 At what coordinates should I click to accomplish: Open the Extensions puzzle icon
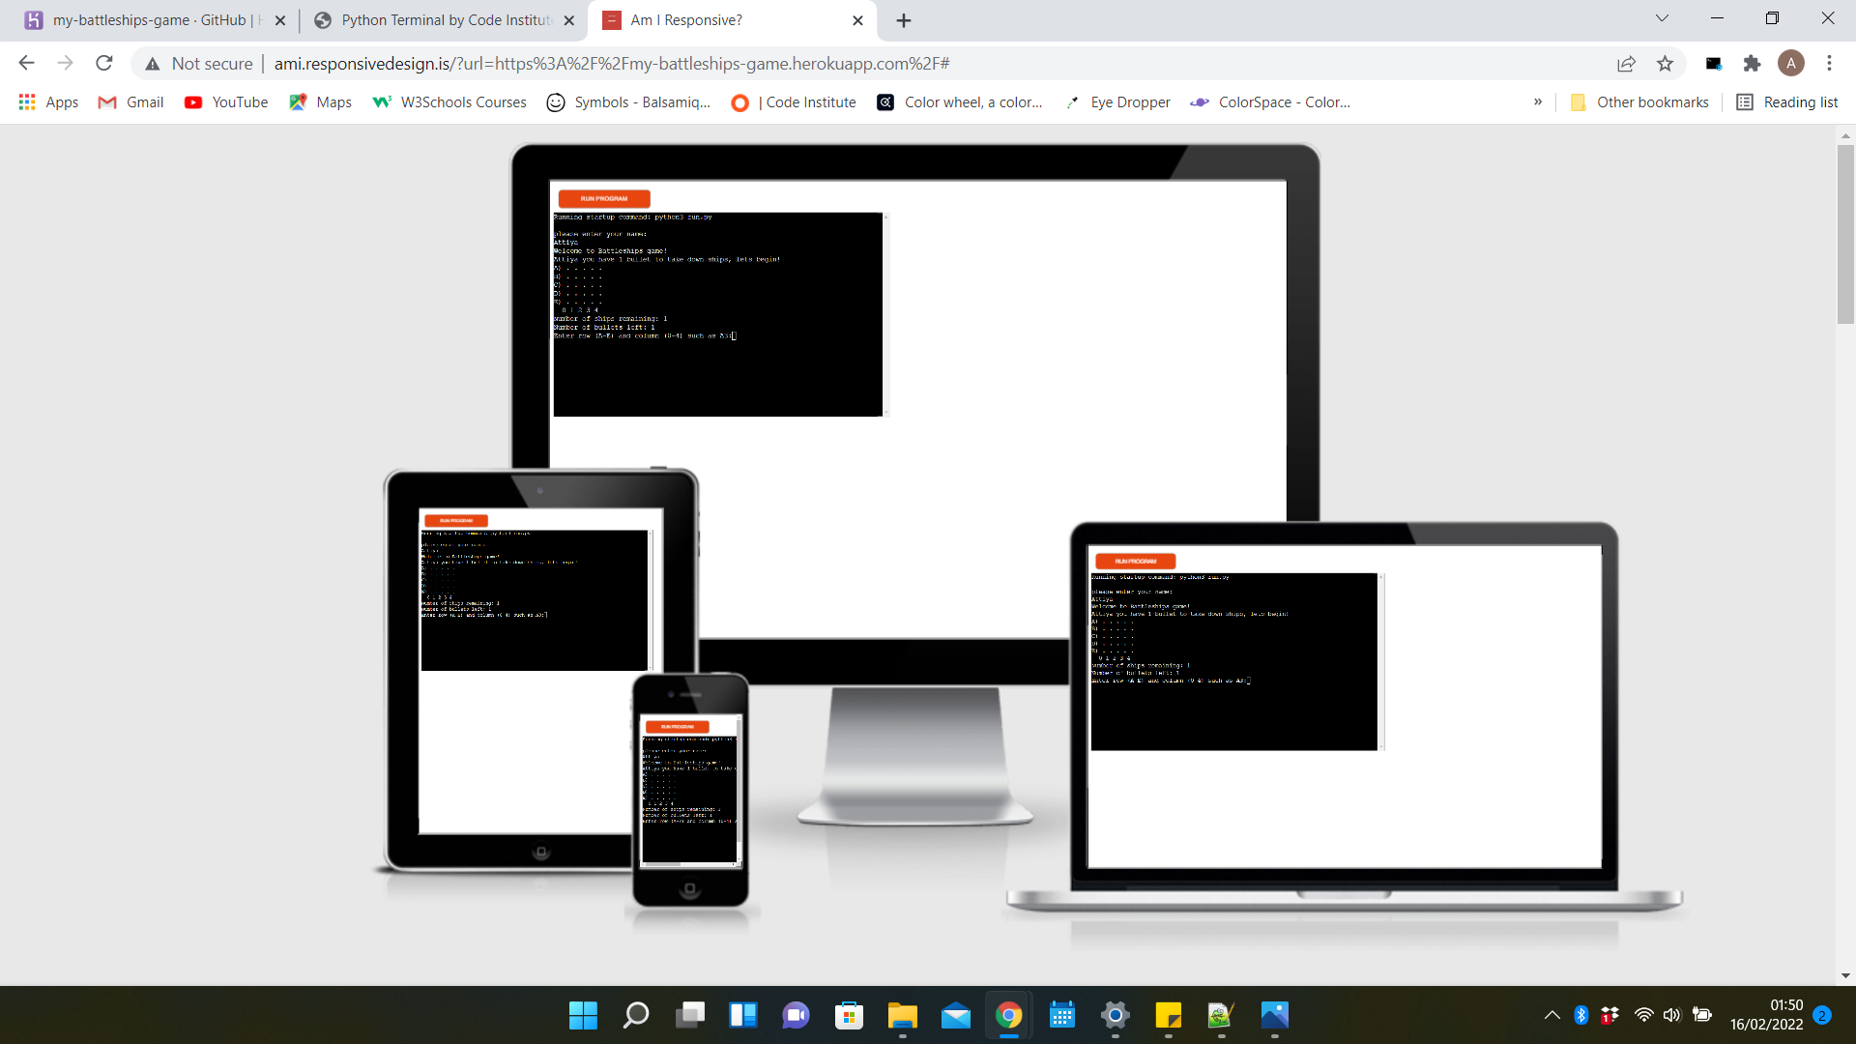click(1752, 64)
